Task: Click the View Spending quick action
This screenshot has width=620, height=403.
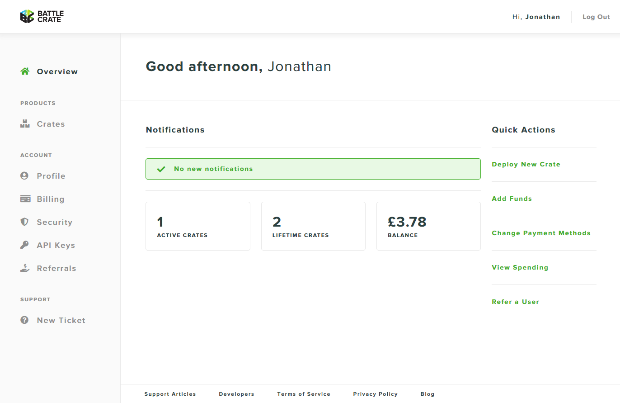Action: [x=520, y=267]
